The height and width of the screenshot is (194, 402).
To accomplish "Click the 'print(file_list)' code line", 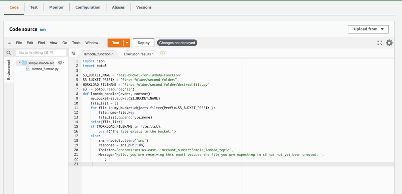I will tap(106, 122).
